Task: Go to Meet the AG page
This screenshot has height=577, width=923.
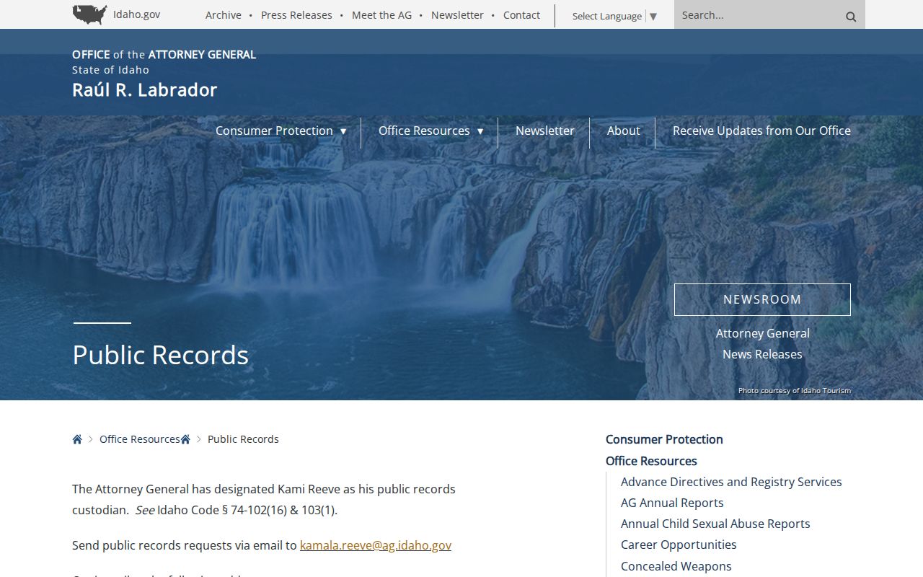Action: 382,15
